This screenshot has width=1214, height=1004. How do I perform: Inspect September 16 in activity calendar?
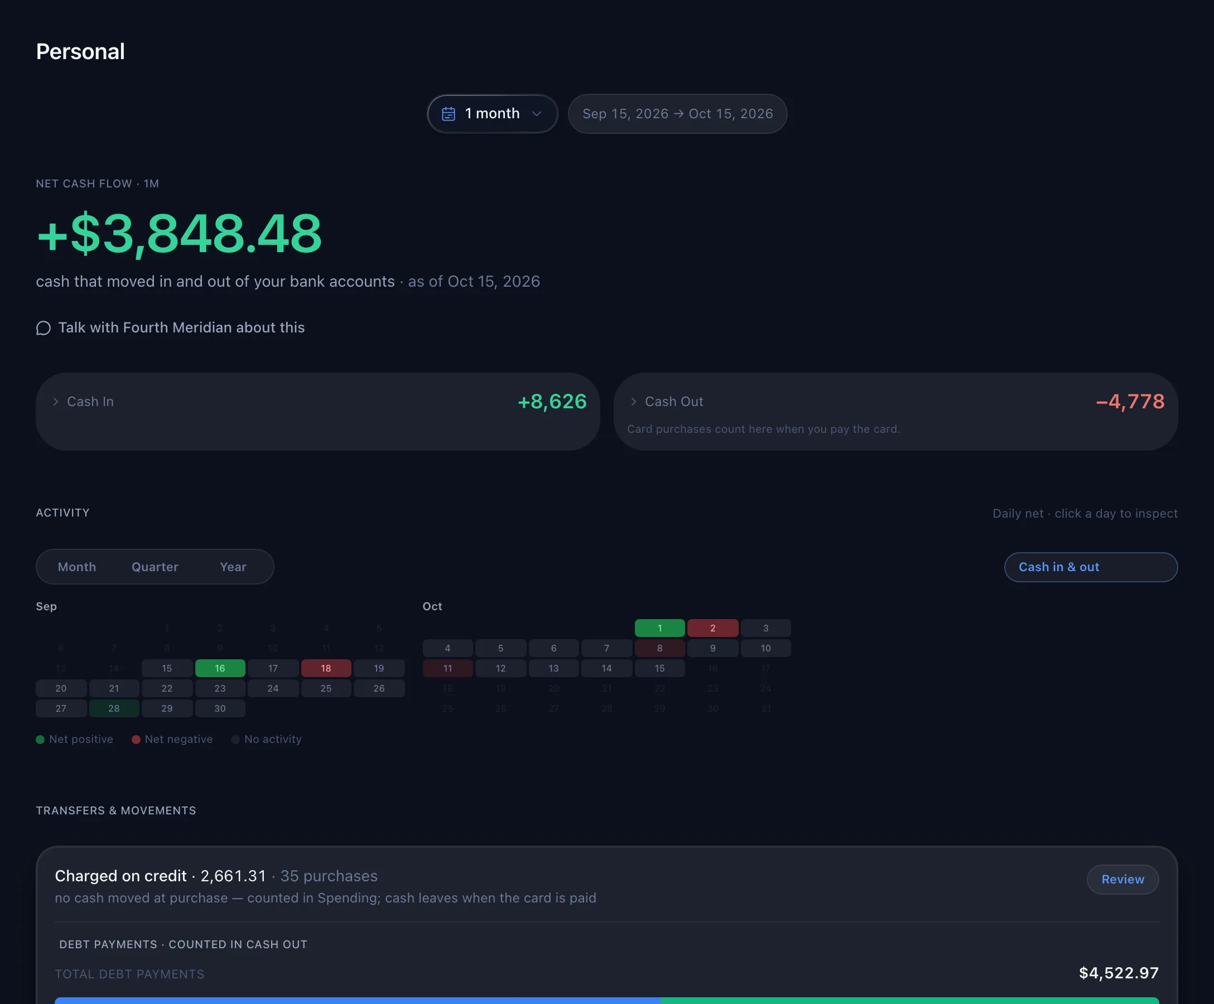(220, 668)
